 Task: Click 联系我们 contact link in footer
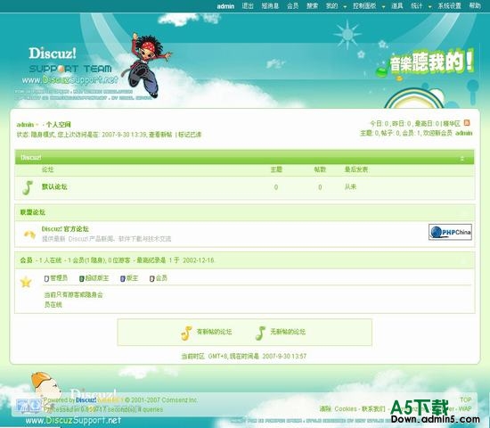374,409
